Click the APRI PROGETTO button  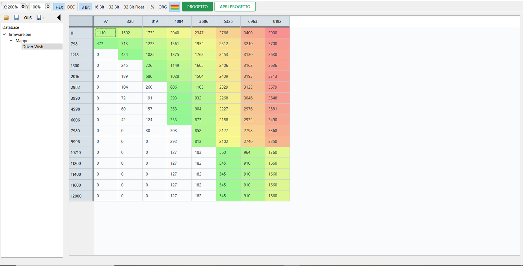coord(235,7)
